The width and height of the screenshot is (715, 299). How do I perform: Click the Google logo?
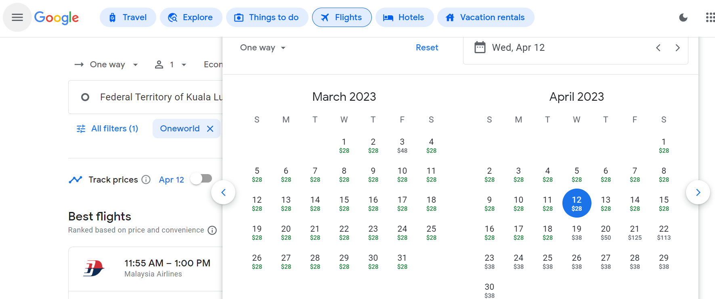coord(57,18)
